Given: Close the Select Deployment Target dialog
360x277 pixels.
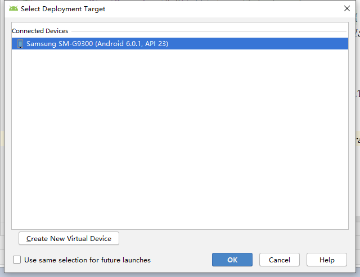Looking at the screenshot, I should pyautogui.click(x=346, y=9).
